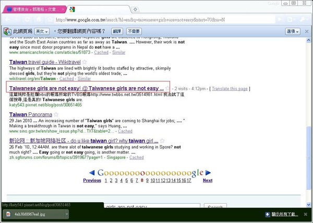Go to results page 12
Image resolution: width=313 pixels, height=223 pixels.
163,181
